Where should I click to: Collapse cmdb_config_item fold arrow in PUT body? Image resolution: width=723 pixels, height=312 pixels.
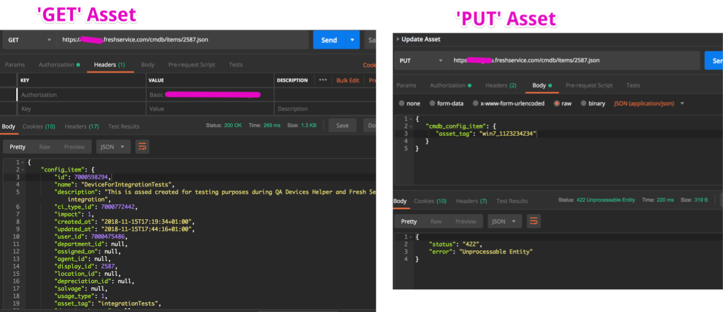(411, 126)
